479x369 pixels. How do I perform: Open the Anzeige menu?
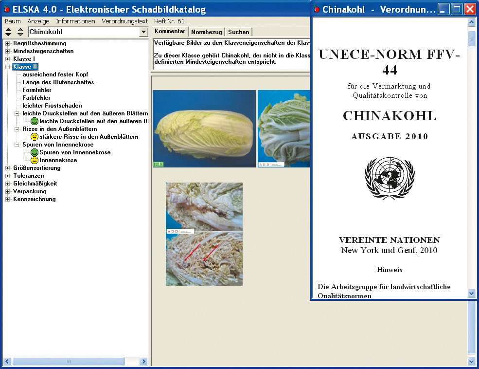[x=38, y=21]
